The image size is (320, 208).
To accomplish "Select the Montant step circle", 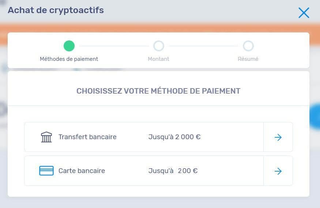I will tap(158, 46).
